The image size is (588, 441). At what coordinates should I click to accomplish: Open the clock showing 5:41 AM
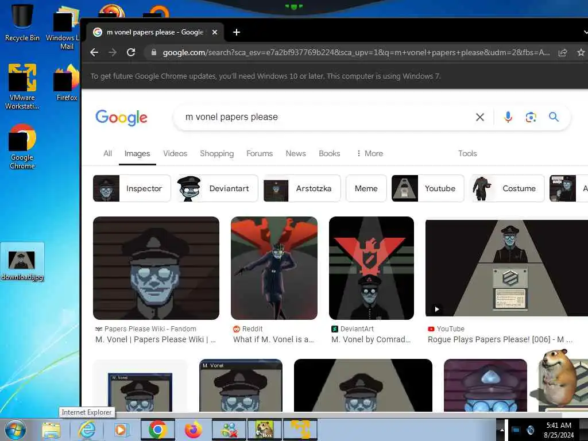pyautogui.click(x=559, y=430)
